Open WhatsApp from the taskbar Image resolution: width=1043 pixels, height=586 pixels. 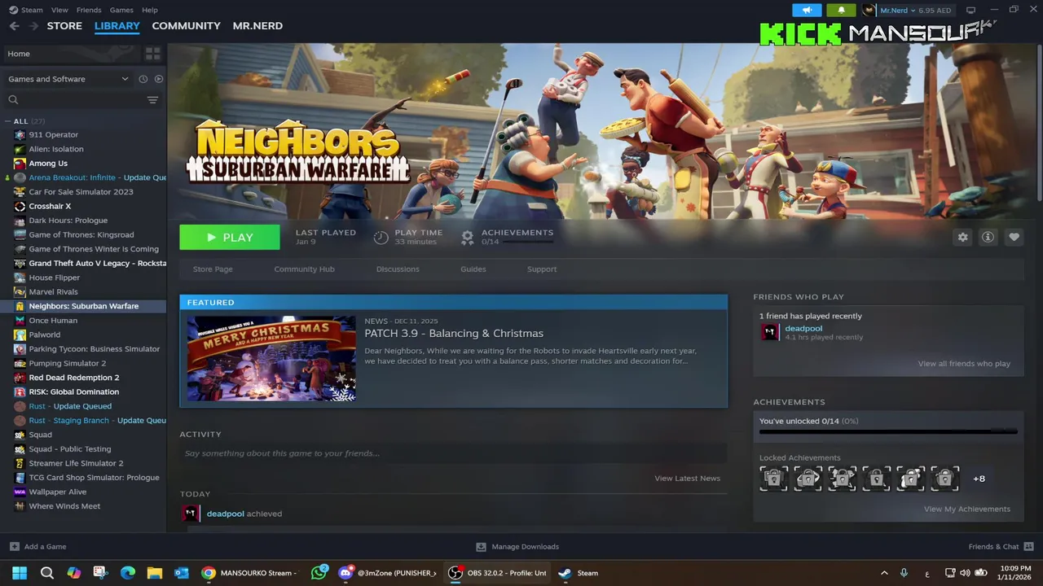tap(319, 573)
